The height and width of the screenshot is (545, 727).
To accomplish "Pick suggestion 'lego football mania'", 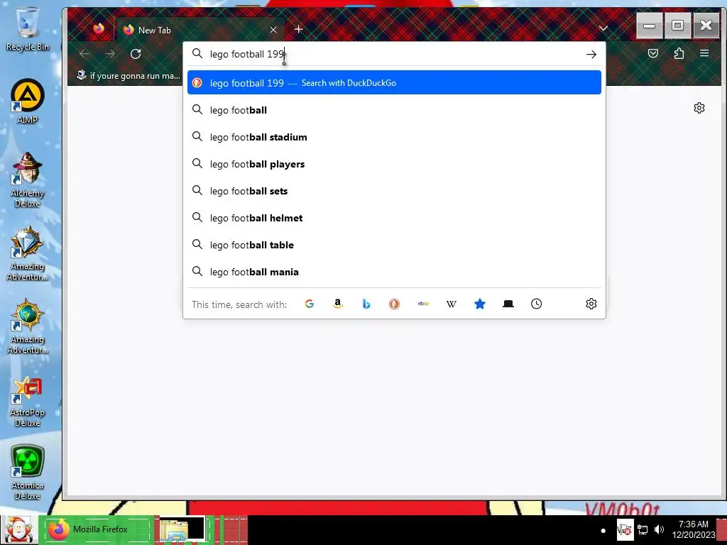I will click(x=394, y=272).
